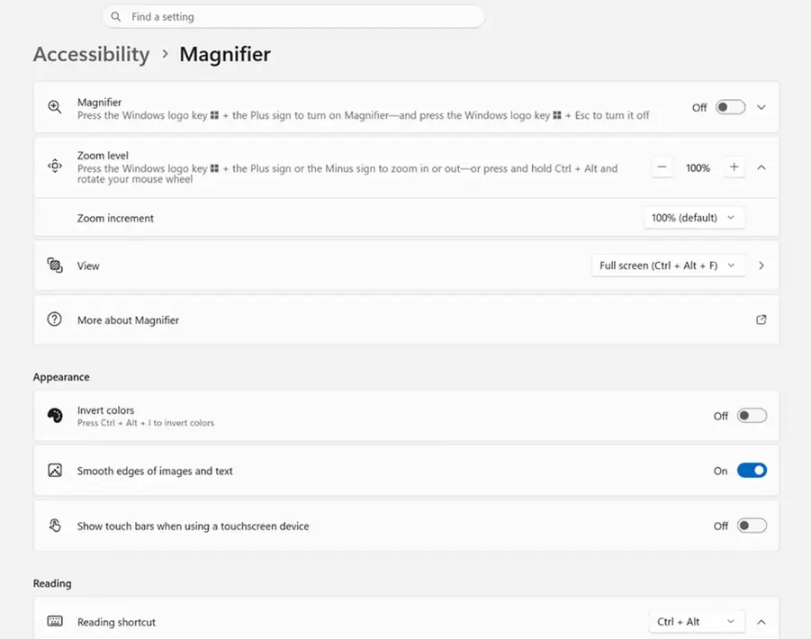Disable Smooth edges of images and text
The height and width of the screenshot is (639, 811).
pos(752,471)
